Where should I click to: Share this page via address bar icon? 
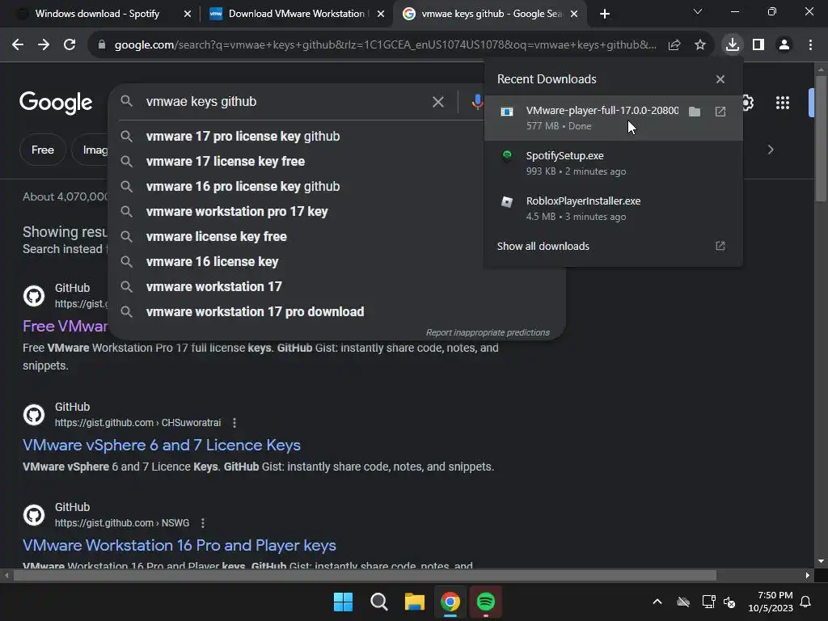click(674, 45)
